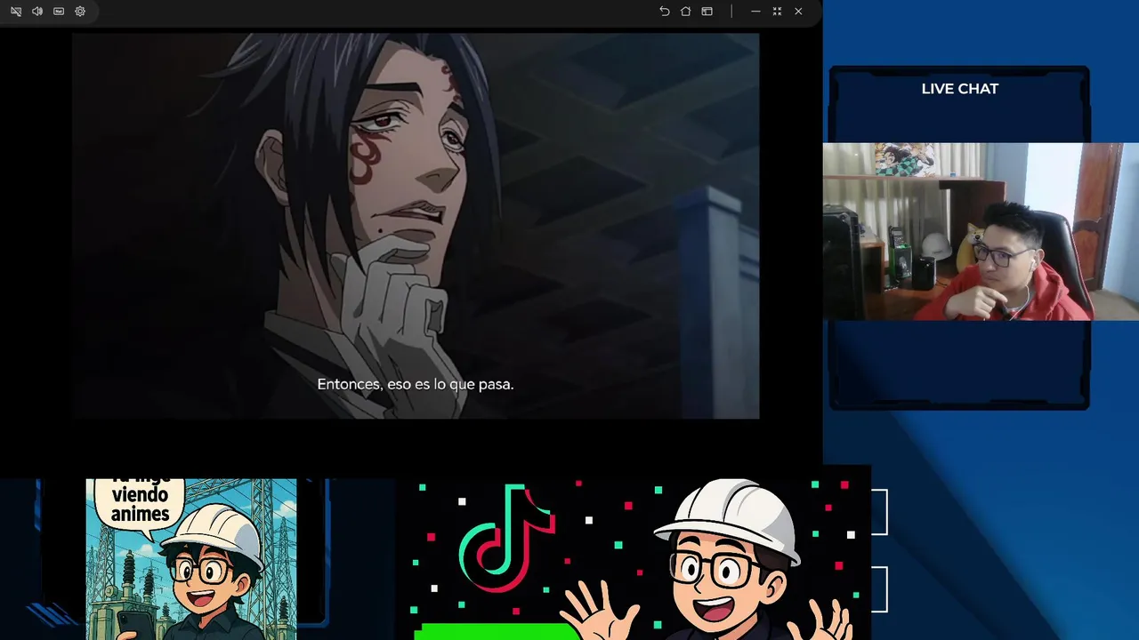The height and width of the screenshot is (640, 1139).
Task: Click the webcam feed of the streamer
Action: click(x=981, y=231)
